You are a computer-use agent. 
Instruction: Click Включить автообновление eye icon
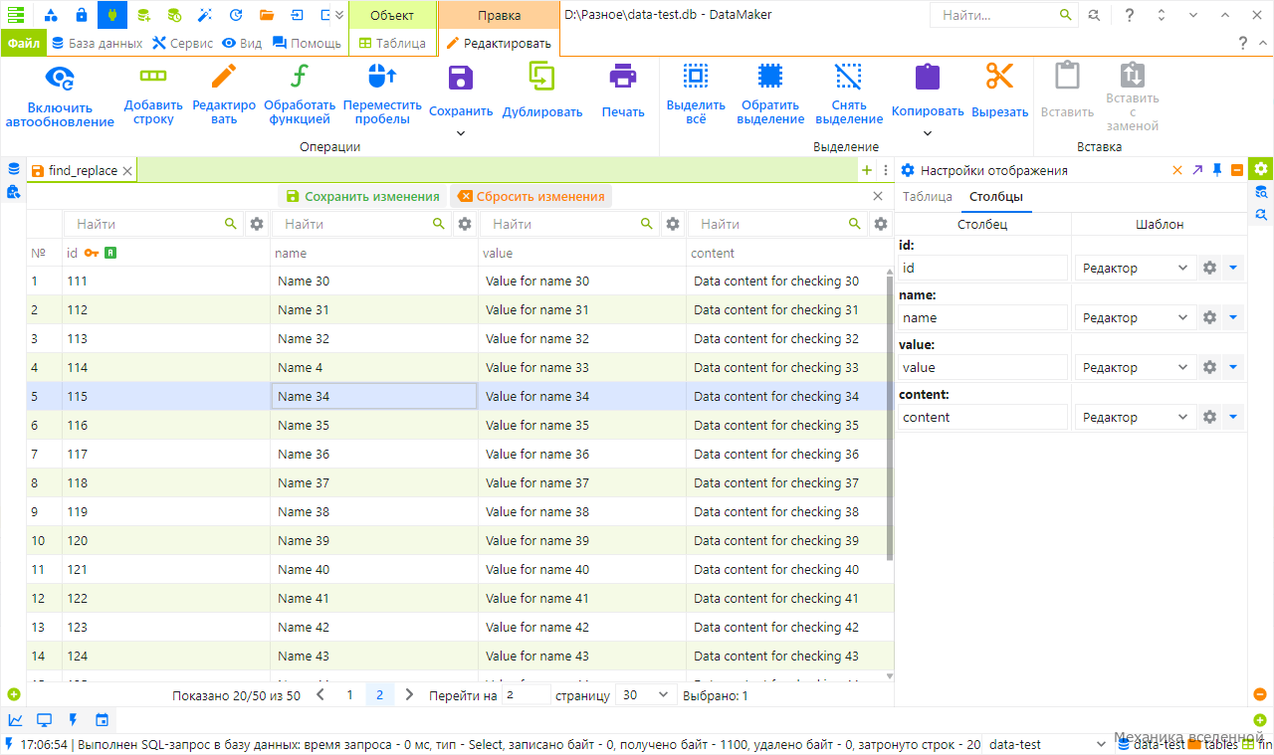pyautogui.click(x=61, y=78)
